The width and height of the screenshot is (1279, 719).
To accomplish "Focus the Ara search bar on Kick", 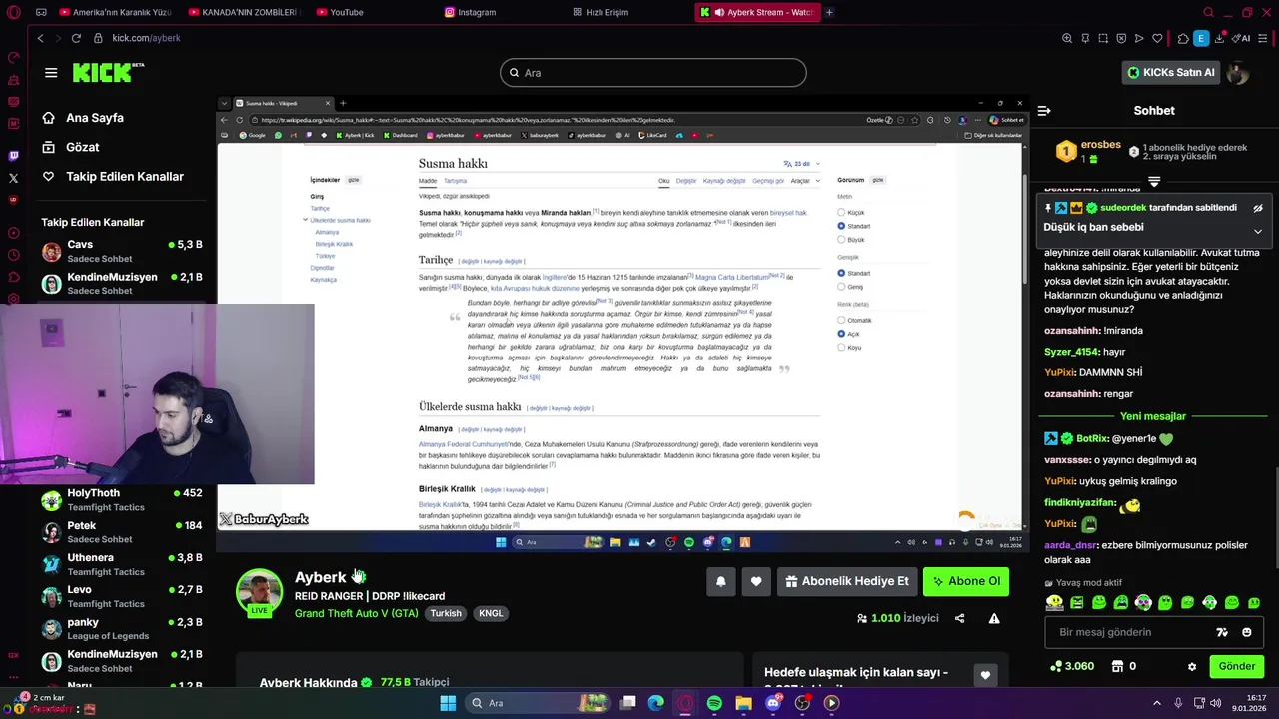I will [x=653, y=73].
